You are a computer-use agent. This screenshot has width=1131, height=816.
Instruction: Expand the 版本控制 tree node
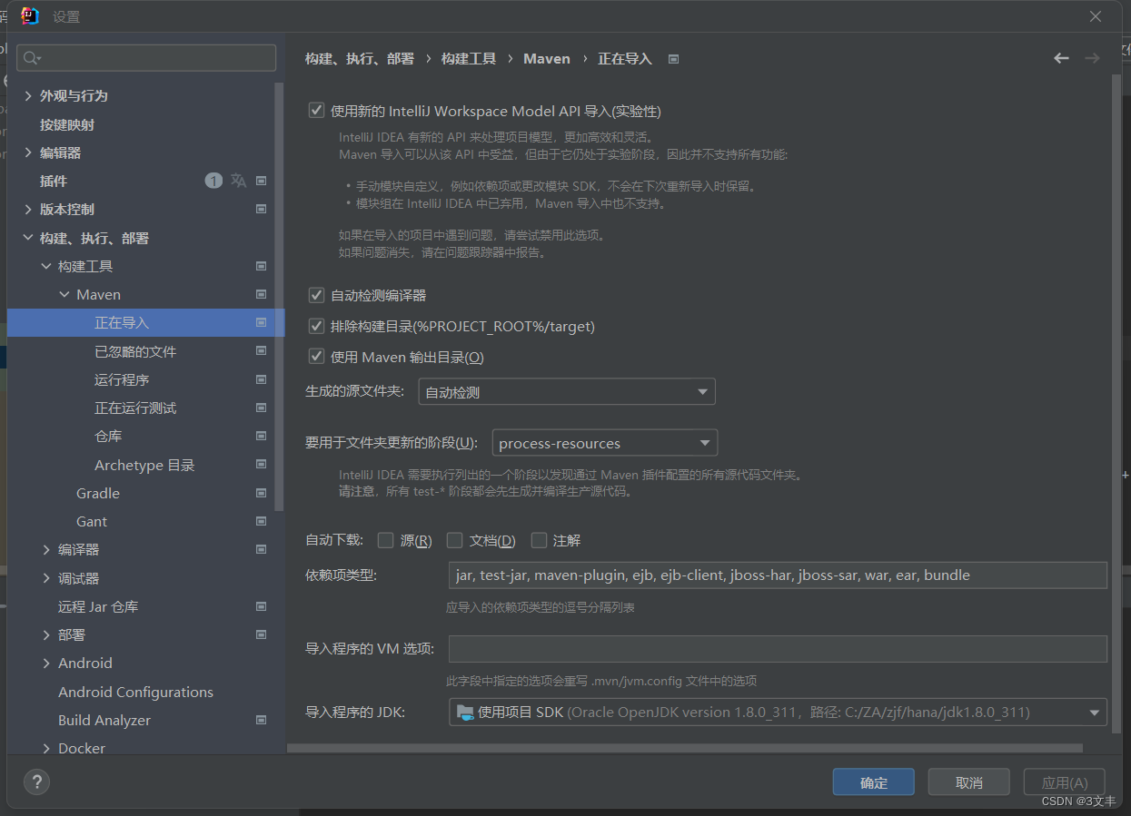[x=28, y=210]
